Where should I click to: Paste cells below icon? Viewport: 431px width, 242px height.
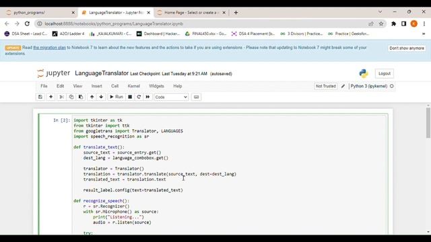[81, 97]
